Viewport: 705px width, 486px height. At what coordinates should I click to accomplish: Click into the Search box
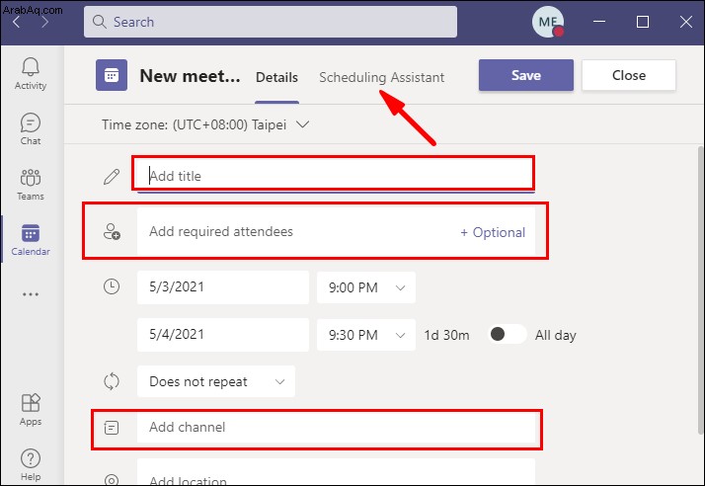(271, 22)
